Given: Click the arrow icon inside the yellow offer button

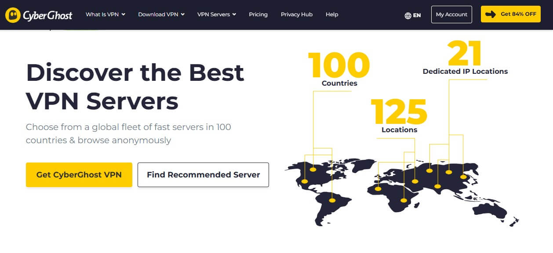Looking at the screenshot, I should tap(491, 14).
